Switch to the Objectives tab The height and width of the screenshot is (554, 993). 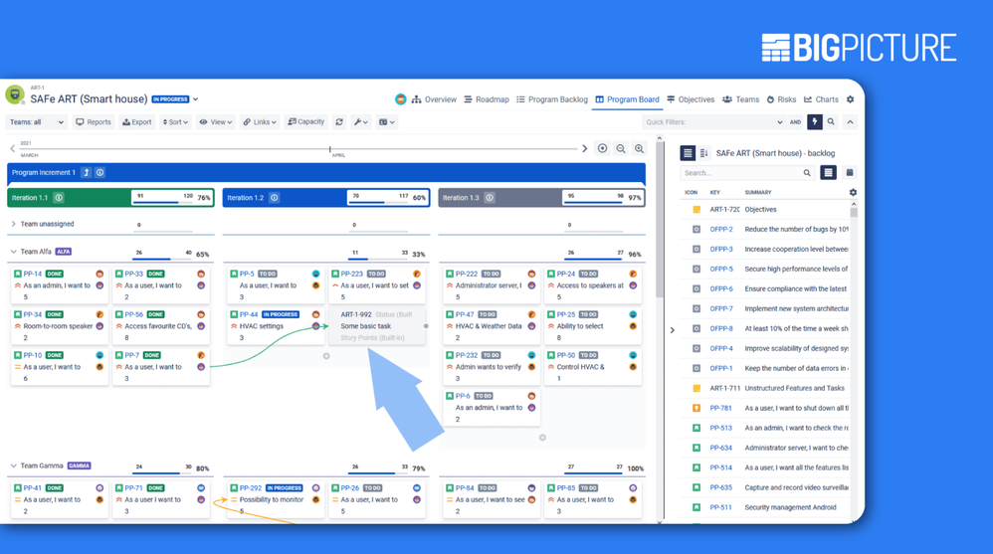[691, 99]
